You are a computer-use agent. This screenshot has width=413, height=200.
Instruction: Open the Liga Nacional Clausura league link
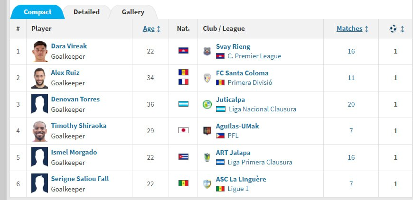click(263, 109)
